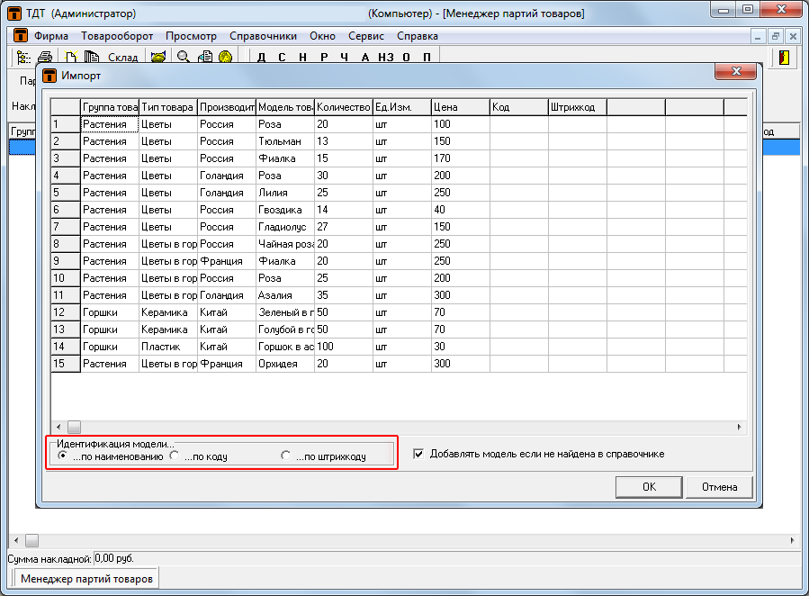809x596 pixels.
Task: Click the Лилия model cell
Action: point(285,193)
